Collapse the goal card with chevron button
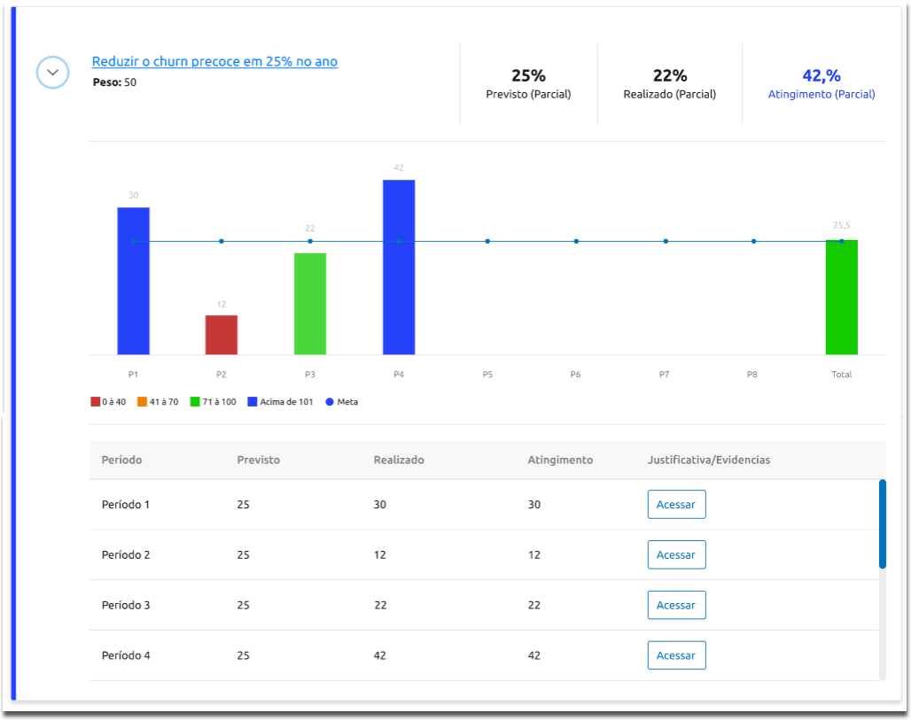The image size is (911, 720). 52,72
